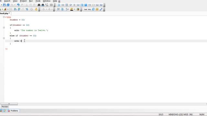Open the Search menu
The image size is (207, 116).
coord(7,1)
